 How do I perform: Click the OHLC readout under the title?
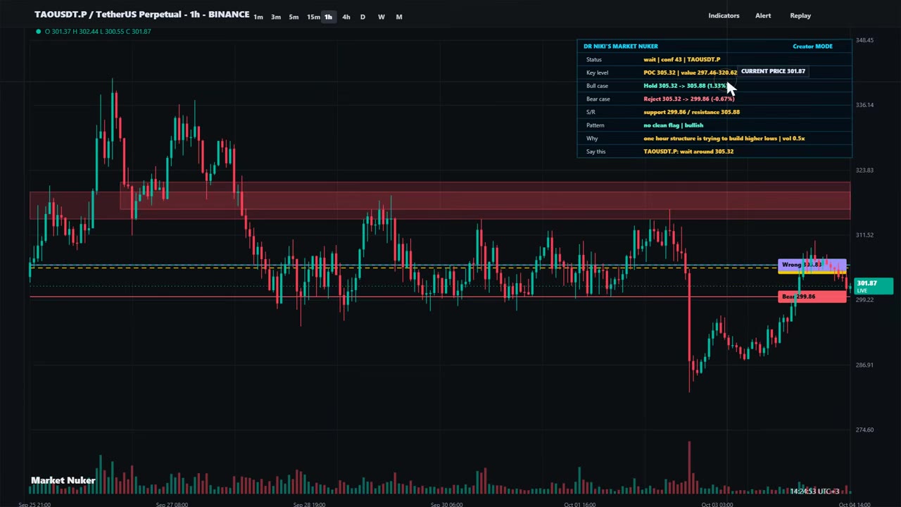click(98, 31)
